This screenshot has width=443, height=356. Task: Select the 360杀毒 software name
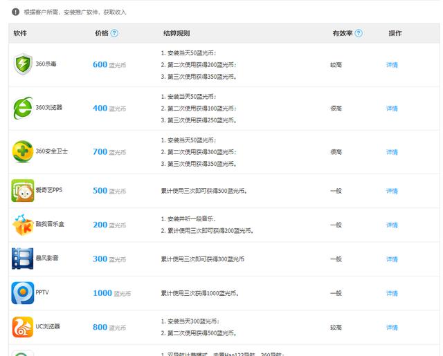(46, 64)
